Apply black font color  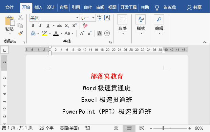tap(56, 33)
